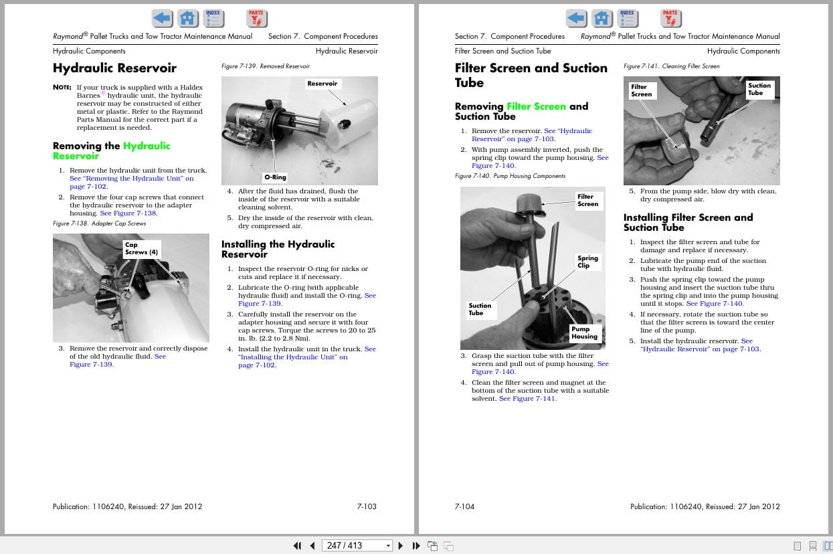Open the See Figure 7-138 link
This screenshot has height=554, width=833.
[x=128, y=213]
